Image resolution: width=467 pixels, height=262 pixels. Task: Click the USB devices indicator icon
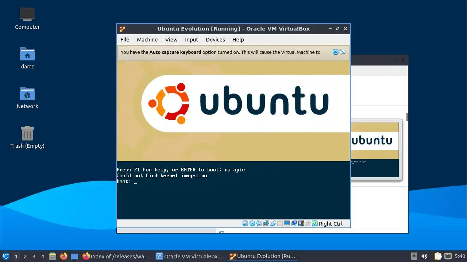pos(273,223)
